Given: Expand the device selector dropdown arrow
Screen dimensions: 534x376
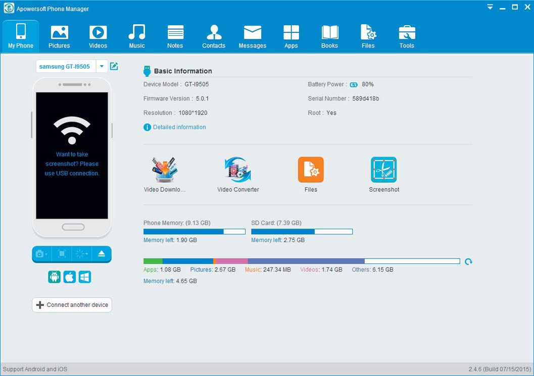Looking at the screenshot, I should click(x=102, y=66).
